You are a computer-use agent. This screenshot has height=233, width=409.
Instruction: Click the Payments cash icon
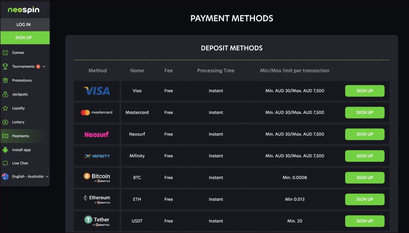(5, 136)
